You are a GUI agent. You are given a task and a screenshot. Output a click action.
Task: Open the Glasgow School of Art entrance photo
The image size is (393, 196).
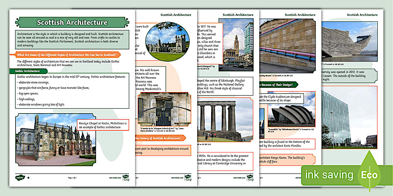164,109
